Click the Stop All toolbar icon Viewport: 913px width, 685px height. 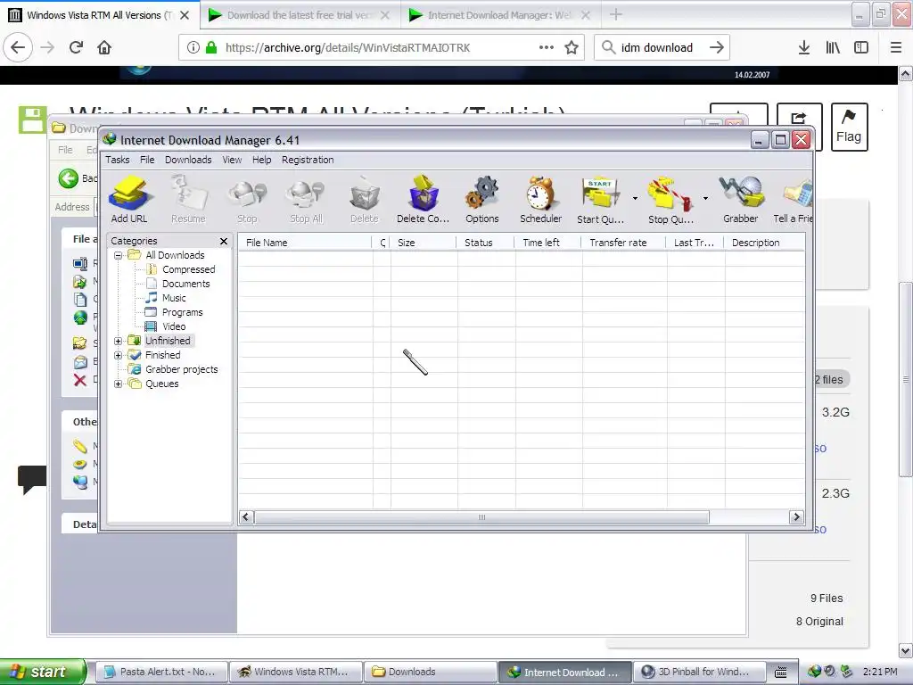[307, 200]
